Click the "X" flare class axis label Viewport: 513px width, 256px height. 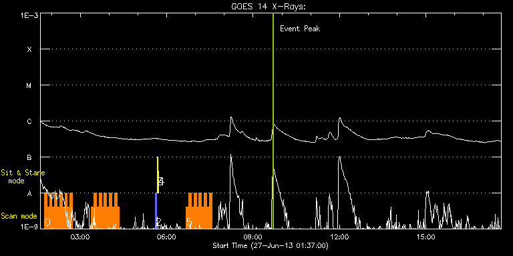pyautogui.click(x=29, y=49)
